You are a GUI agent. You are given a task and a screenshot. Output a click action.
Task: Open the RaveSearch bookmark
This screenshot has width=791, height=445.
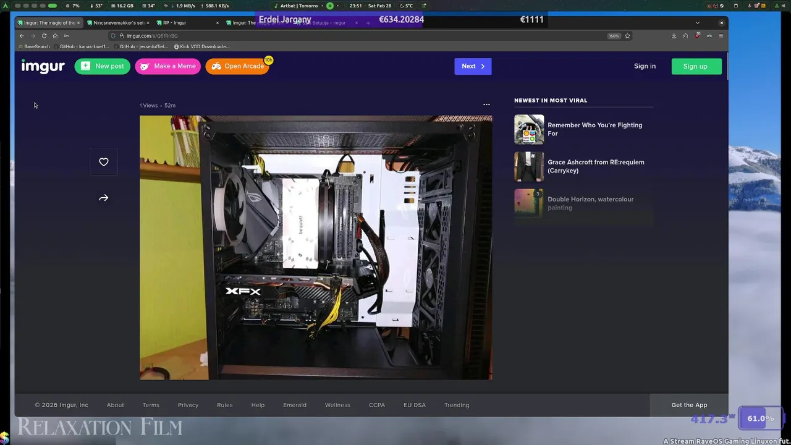pyautogui.click(x=34, y=46)
